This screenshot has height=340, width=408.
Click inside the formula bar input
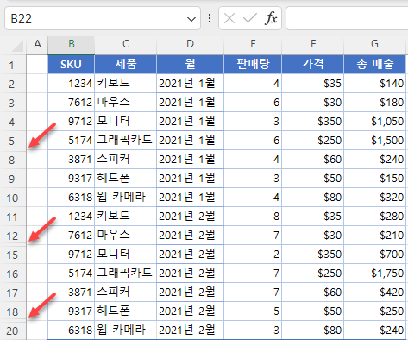tap(347, 19)
